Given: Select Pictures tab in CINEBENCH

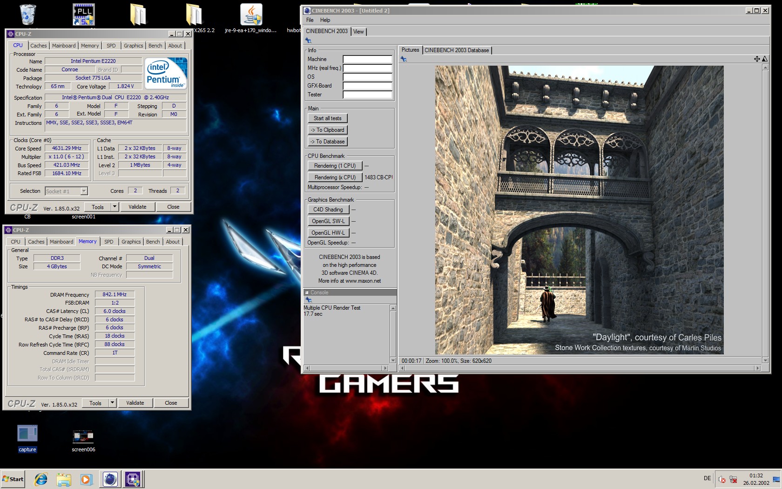Looking at the screenshot, I should click(410, 50).
